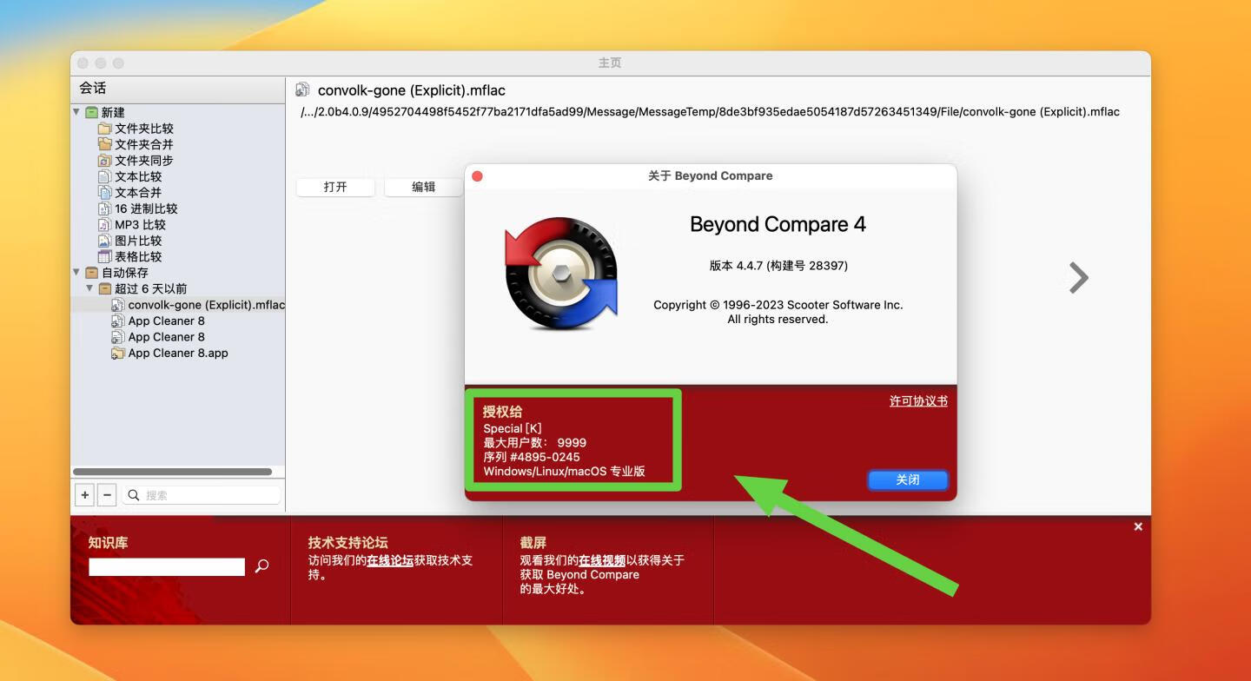The height and width of the screenshot is (681, 1251).
Task: Click the 关闭 button in About dialog
Action: [x=908, y=479]
